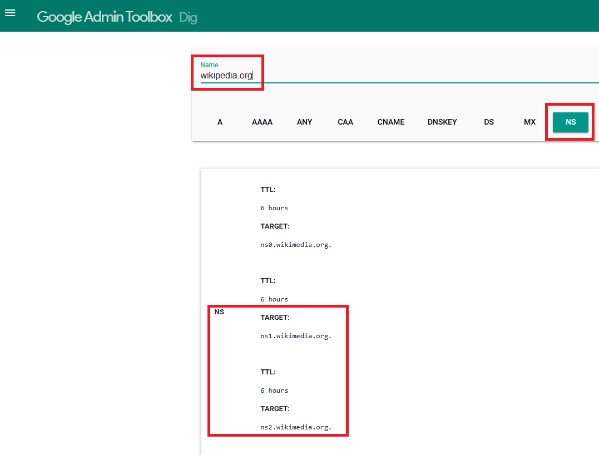Open the hamburger navigation menu
Viewport: 599px width, 455px height.
point(10,13)
